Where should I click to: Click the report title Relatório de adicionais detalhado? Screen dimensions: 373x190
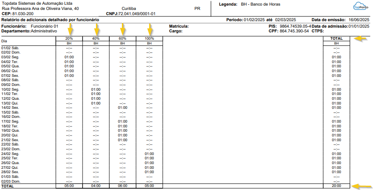pyautogui.click(x=50, y=20)
